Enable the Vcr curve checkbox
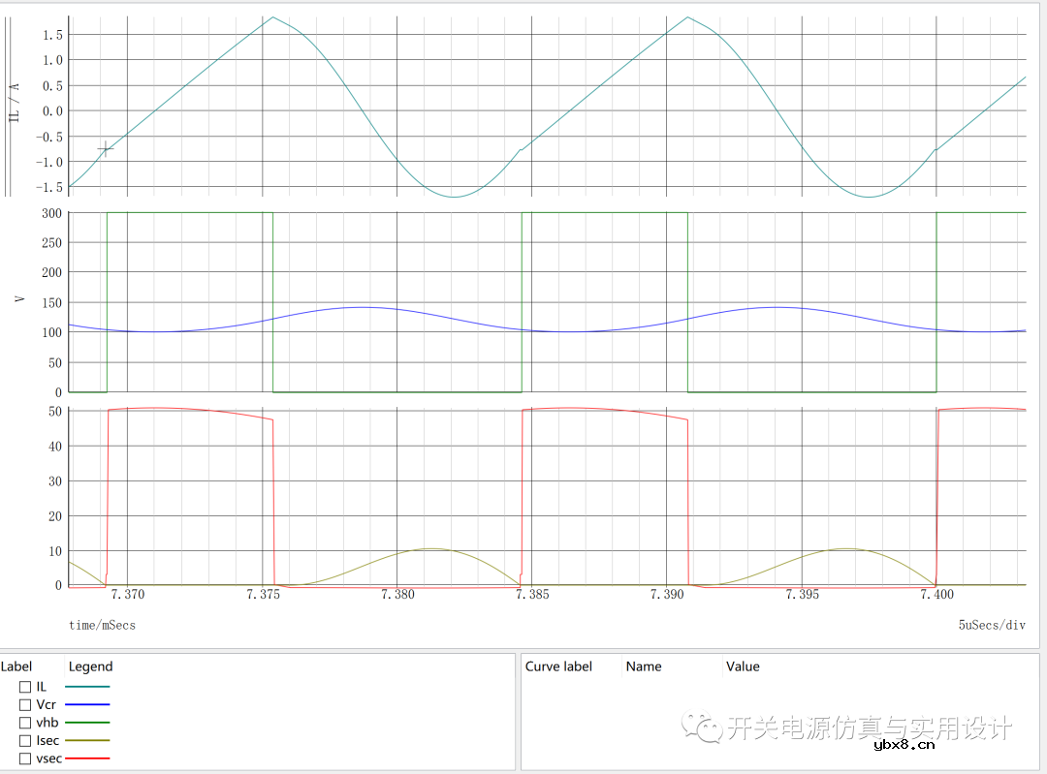Screen dimensions: 1047x774 (x=25, y=704)
